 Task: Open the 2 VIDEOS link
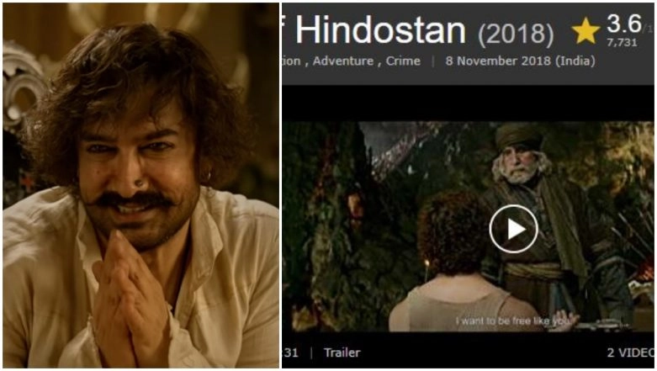(x=630, y=352)
